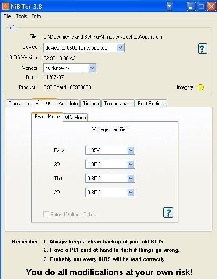Viewport: 217px width, 279px height.
Task: Expand the Device dropdown
Action: pos(120,48)
